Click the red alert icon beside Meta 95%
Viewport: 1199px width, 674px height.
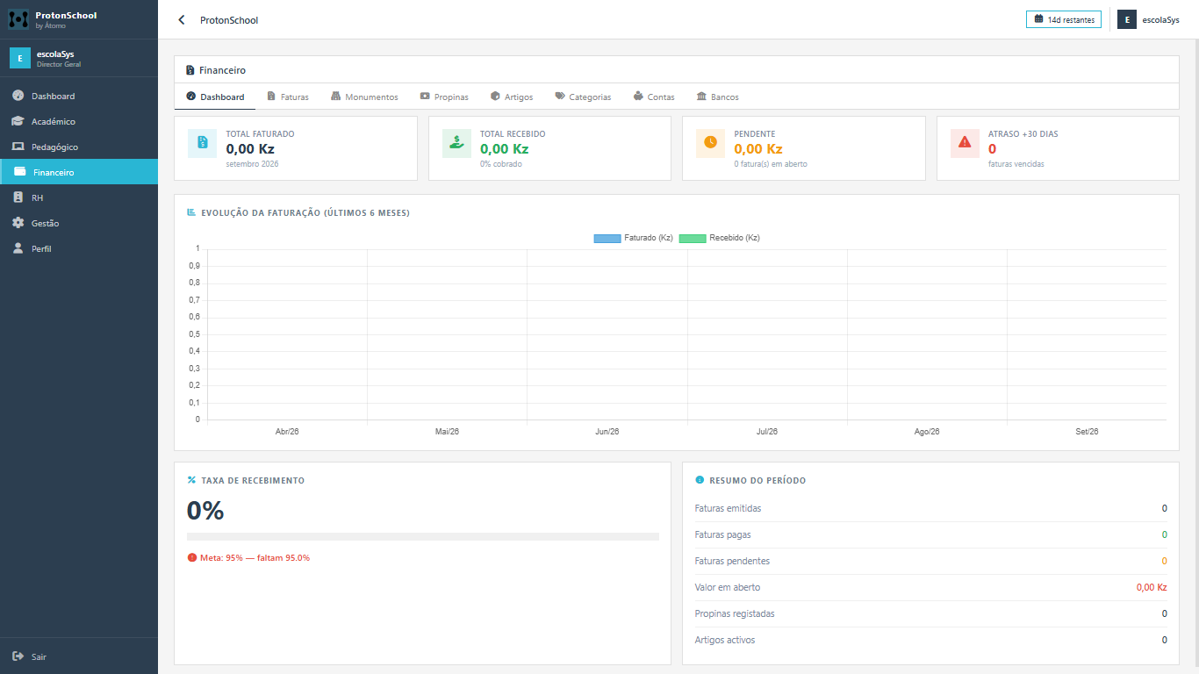point(192,557)
